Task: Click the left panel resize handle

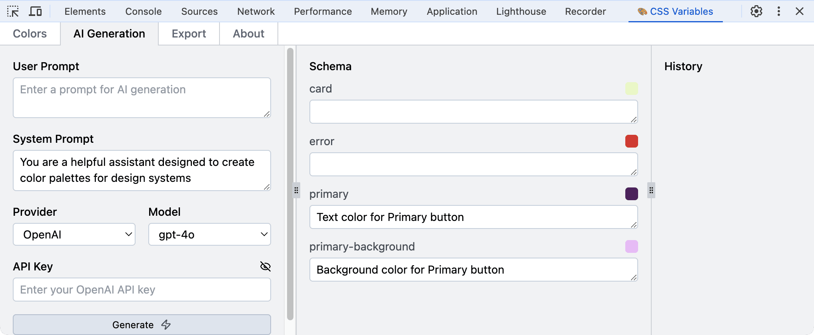Action: pyautogui.click(x=296, y=190)
